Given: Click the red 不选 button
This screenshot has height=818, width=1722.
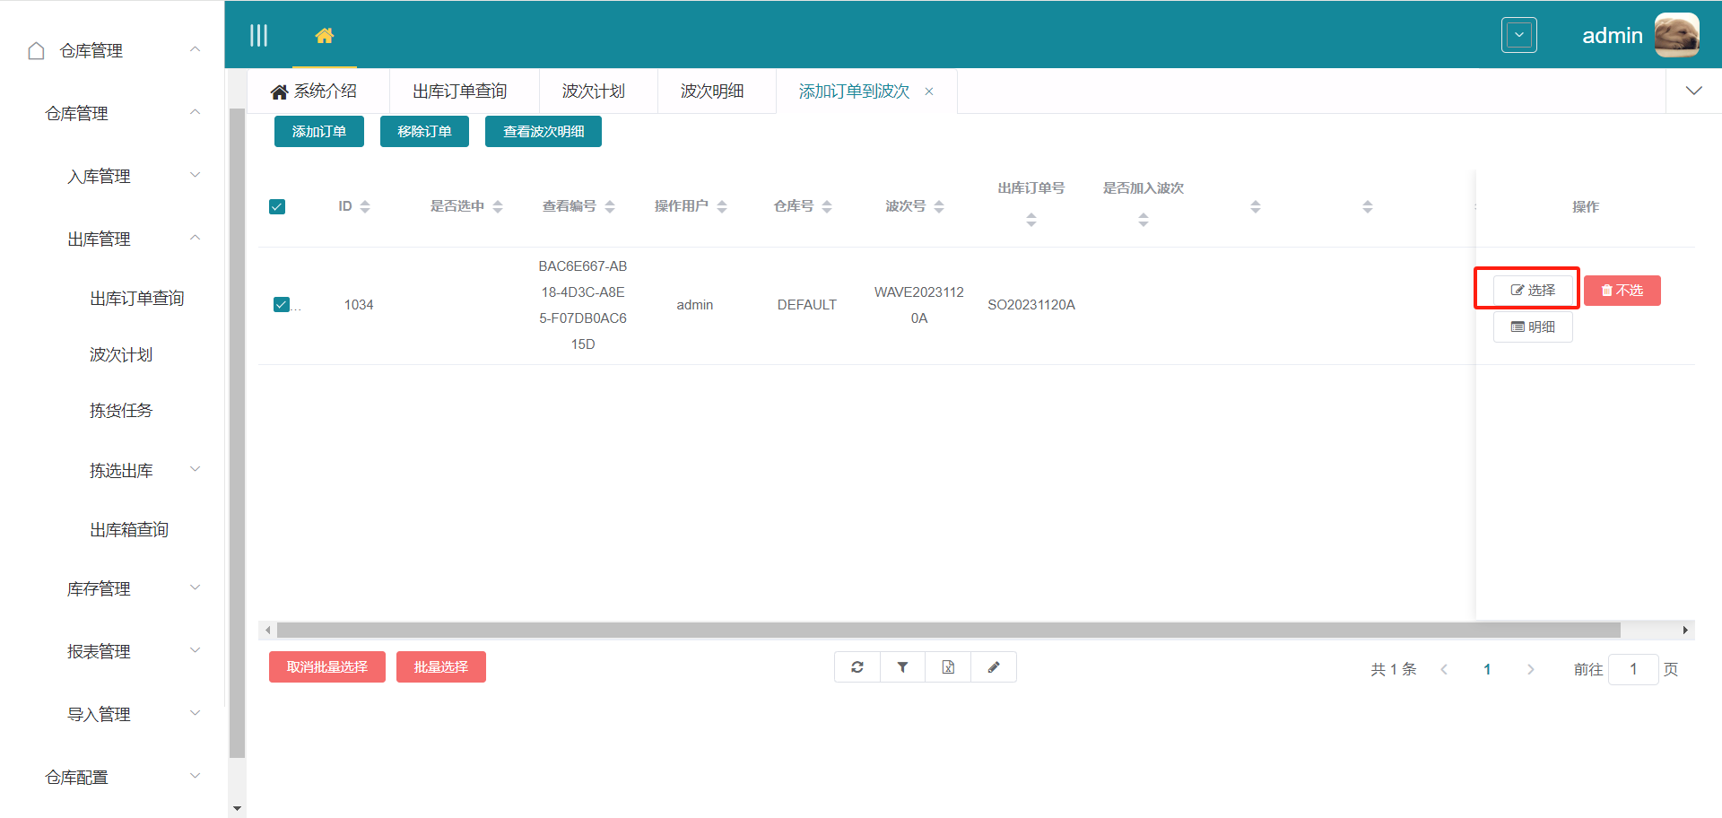Looking at the screenshot, I should pyautogui.click(x=1622, y=291).
